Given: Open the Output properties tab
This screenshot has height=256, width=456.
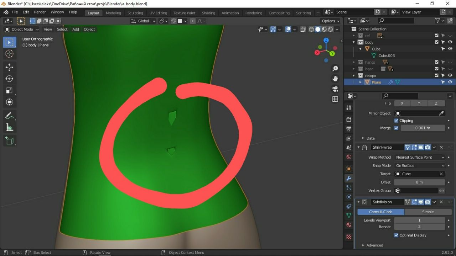Looking at the screenshot, I should pos(349,129).
